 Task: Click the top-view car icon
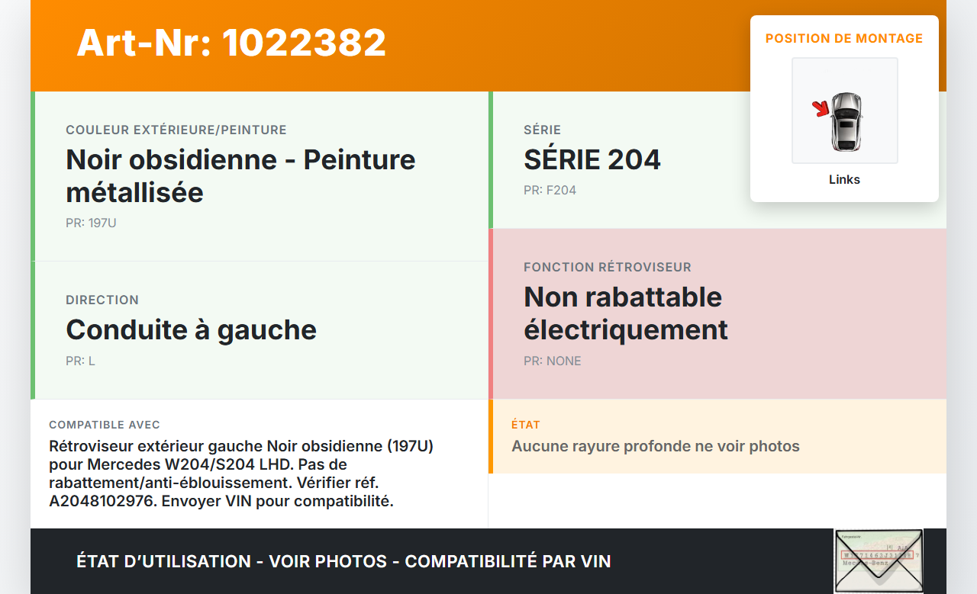[x=846, y=121]
